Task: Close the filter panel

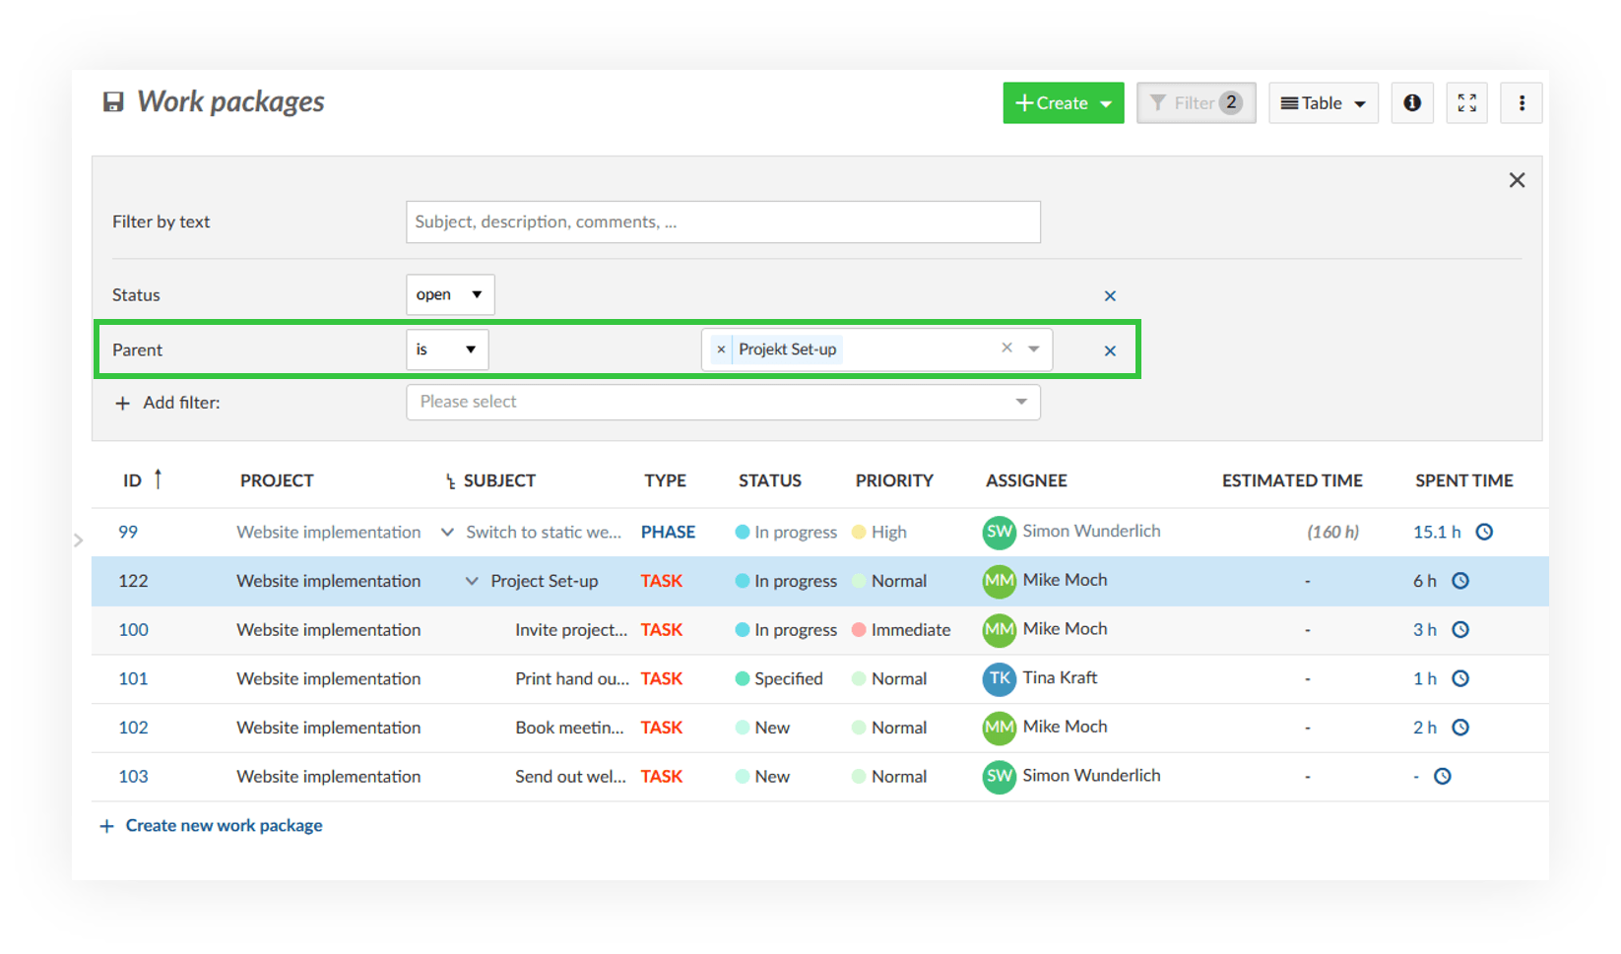Action: (x=1517, y=180)
